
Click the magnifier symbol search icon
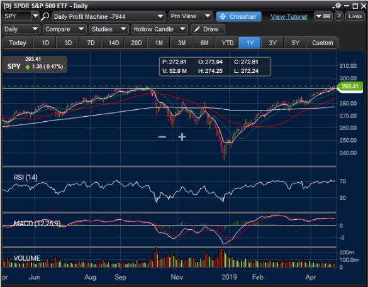click(x=45, y=16)
